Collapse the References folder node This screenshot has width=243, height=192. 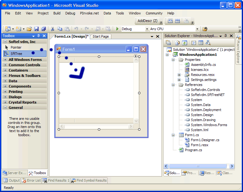pyautogui.click(x=173, y=85)
